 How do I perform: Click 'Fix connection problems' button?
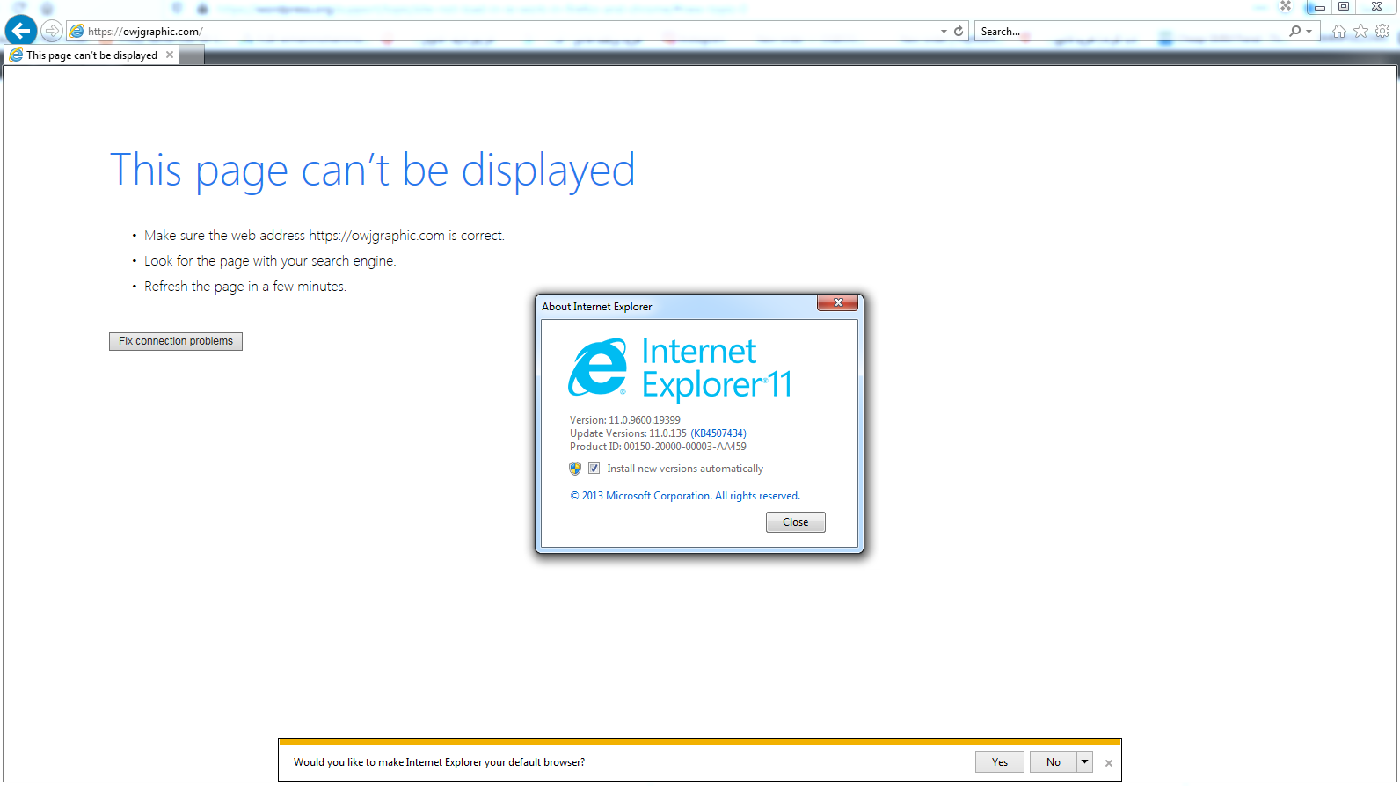point(176,341)
